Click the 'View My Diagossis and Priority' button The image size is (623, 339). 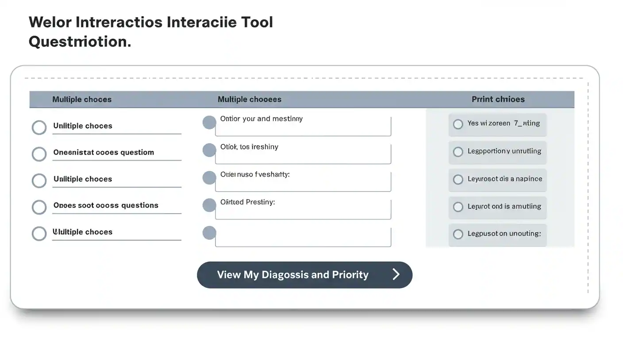click(x=304, y=275)
